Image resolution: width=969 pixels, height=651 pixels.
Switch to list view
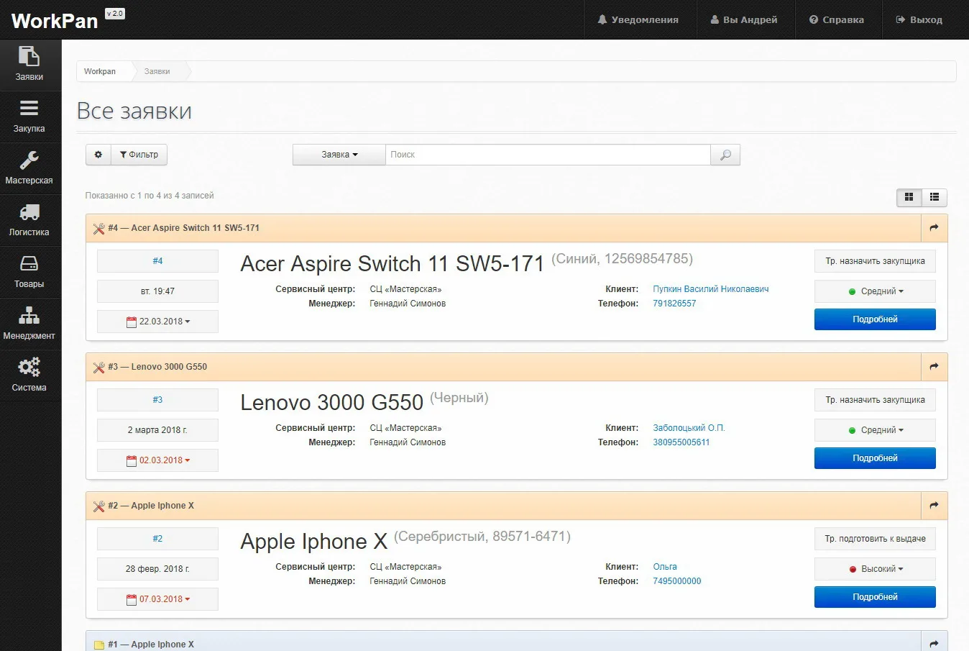[934, 197]
